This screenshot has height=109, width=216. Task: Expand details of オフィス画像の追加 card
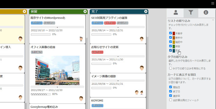(x=57, y=87)
